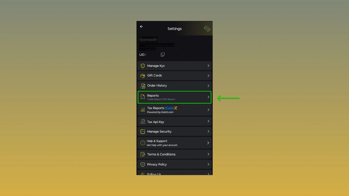Image resolution: width=349 pixels, height=196 pixels.
Task: Go back using the top-left arrow
Action: (x=141, y=27)
